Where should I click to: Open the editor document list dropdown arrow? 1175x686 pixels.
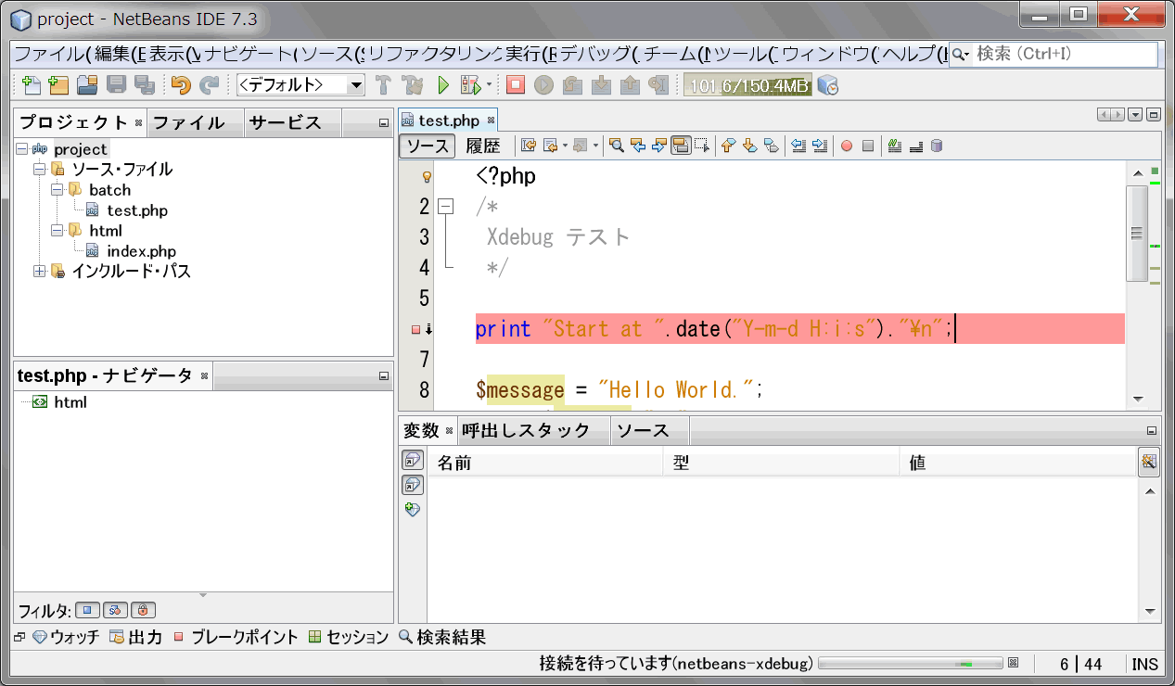click(1136, 115)
